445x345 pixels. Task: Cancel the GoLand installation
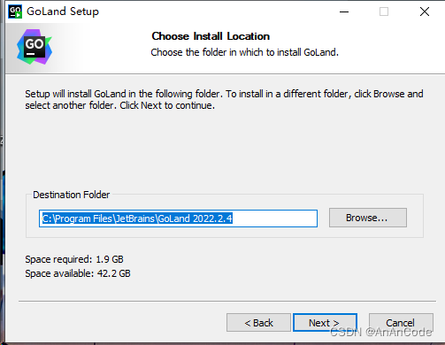point(401,323)
